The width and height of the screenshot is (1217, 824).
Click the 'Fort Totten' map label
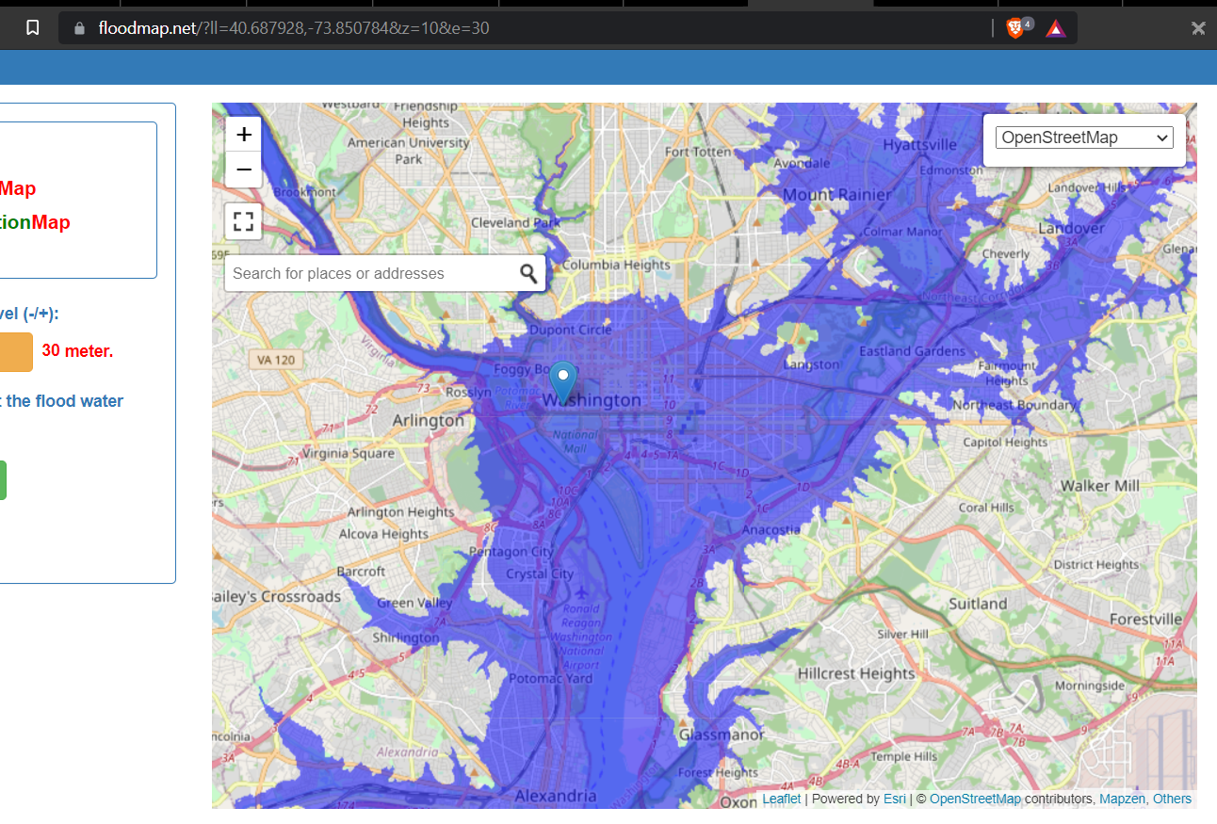(x=698, y=152)
